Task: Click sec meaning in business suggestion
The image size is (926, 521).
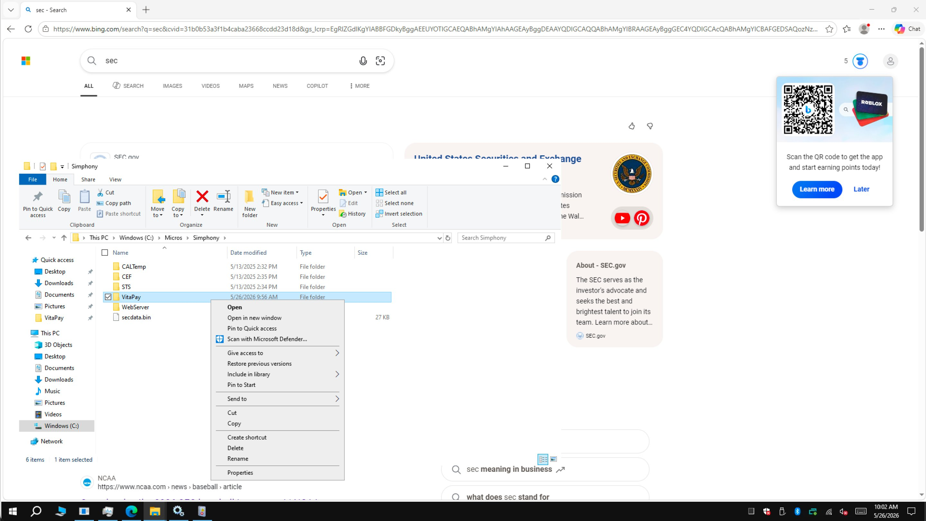Action: pos(545,469)
